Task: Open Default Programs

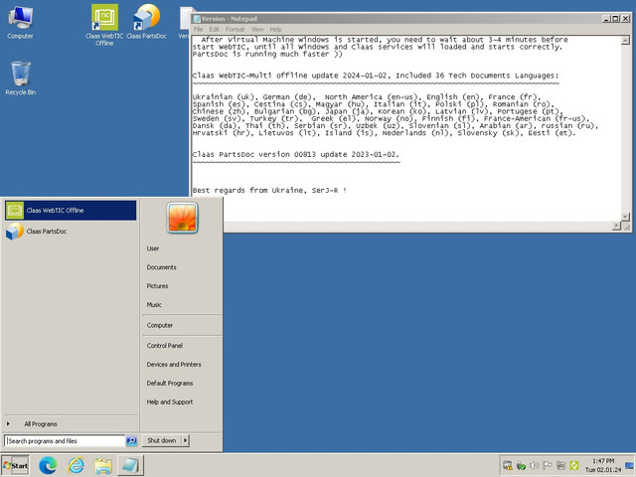Action: pyautogui.click(x=170, y=383)
